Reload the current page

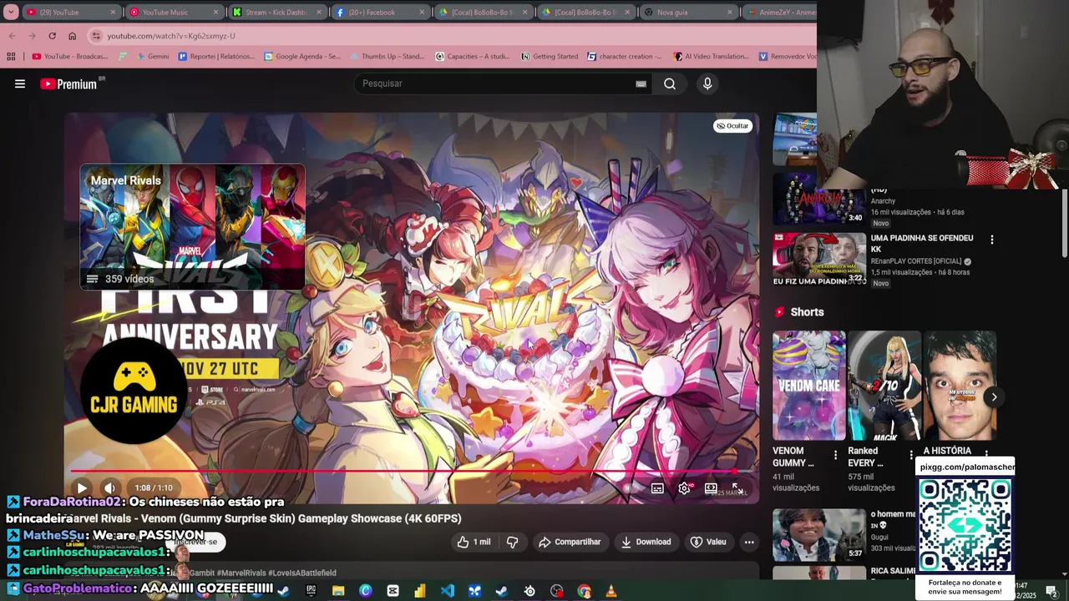[x=52, y=36]
